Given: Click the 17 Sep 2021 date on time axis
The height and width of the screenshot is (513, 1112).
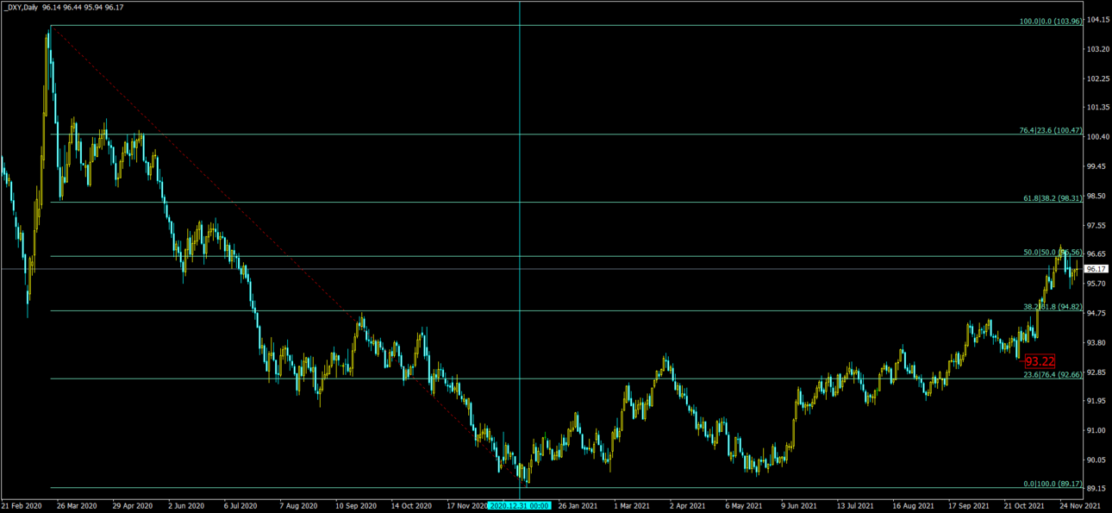Looking at the screenshot, I should coord(968,506).
